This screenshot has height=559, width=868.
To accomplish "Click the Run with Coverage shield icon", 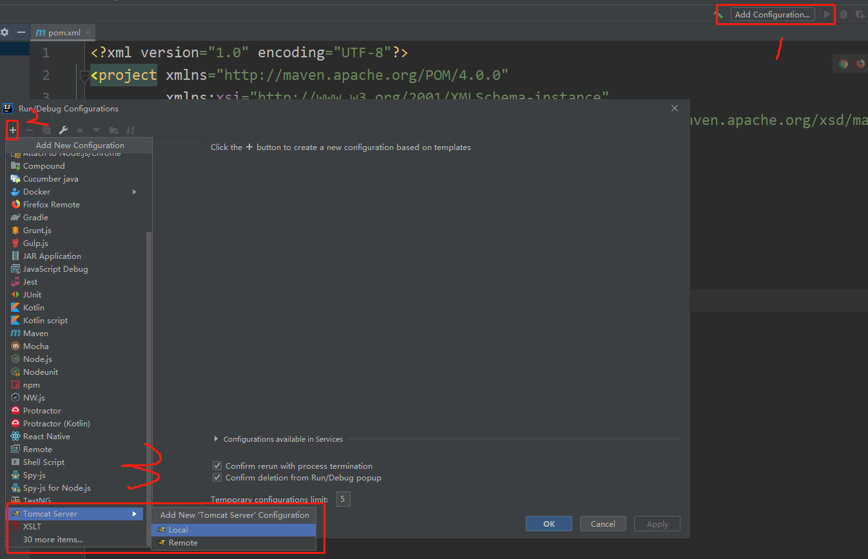I will tap(860, 14).
